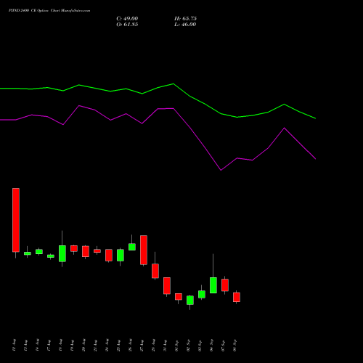Select the 04 Sep date label
Image resolution: width=363 pixels, height=363 pixels.
point(212,345)
